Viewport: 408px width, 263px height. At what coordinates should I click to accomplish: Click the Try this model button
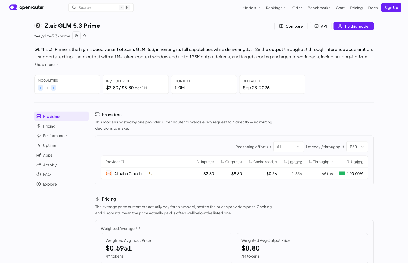click(354, 26)
